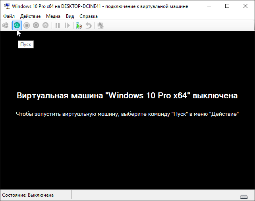Click the Revert arrow toolbar icon
Viewport: 255px width, 201px height.
89,25
